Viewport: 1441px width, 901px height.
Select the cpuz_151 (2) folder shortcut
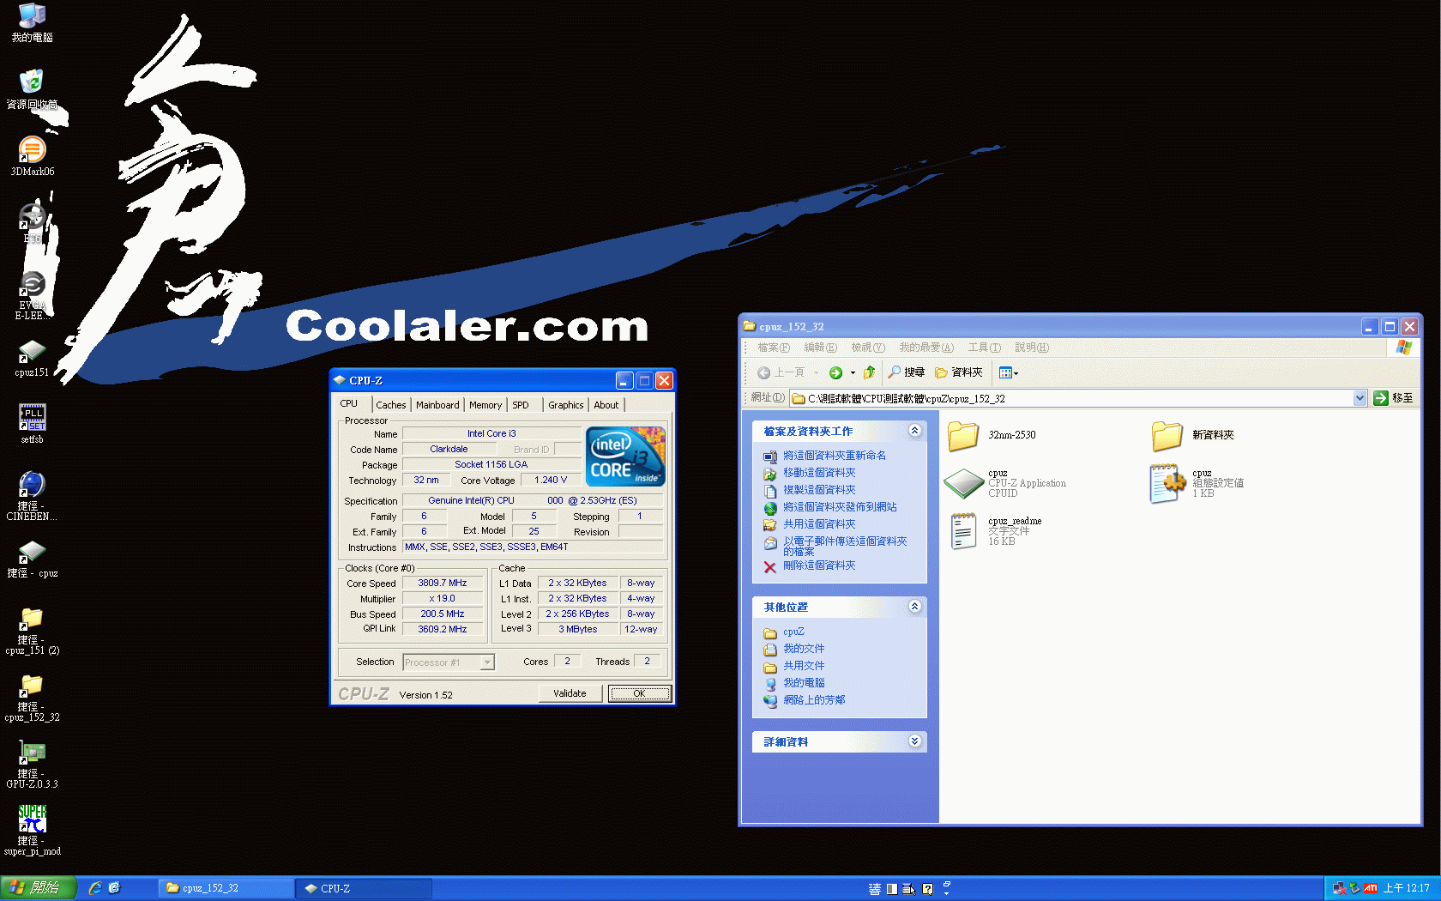click(x=32, y=631)
